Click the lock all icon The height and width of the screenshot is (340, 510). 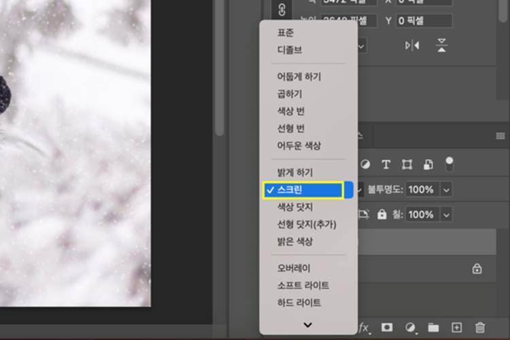(x=382, y=214)
